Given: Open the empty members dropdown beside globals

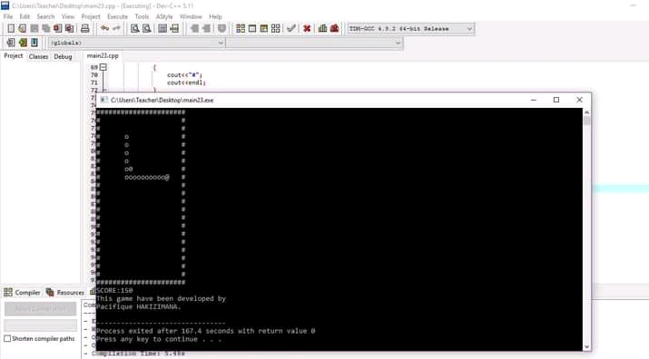Looking at the screenshot, I should [x=314, y=43].
